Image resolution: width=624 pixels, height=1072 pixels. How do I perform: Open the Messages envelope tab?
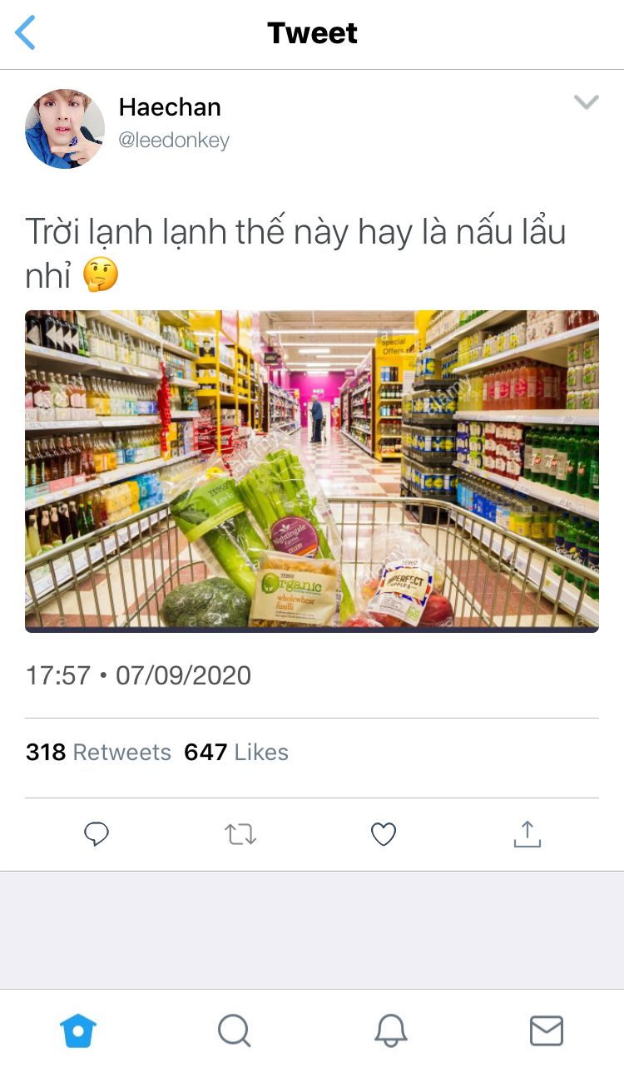pyautogui.click(x=547, y=1031)
